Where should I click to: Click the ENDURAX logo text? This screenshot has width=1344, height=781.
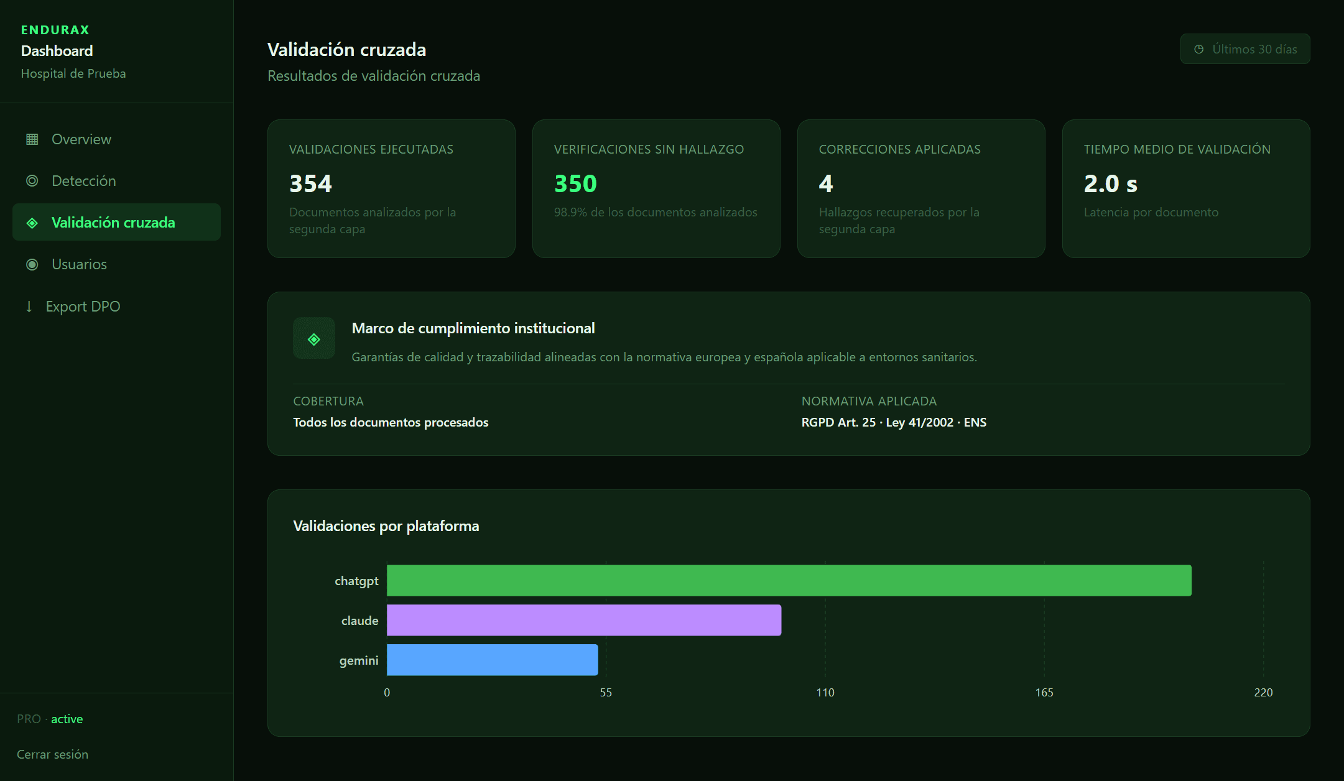55,29
